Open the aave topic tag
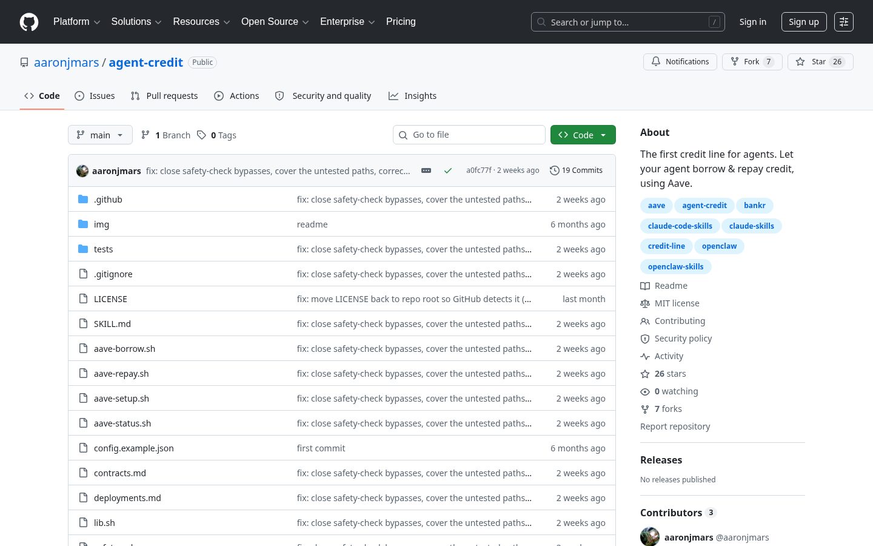 pyautogui.click(x=657, y=206)
